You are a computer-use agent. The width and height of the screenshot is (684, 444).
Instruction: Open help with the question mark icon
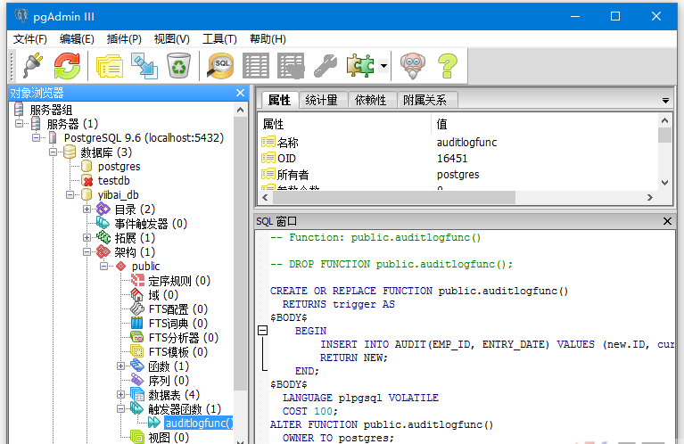[x=448, y=66]
